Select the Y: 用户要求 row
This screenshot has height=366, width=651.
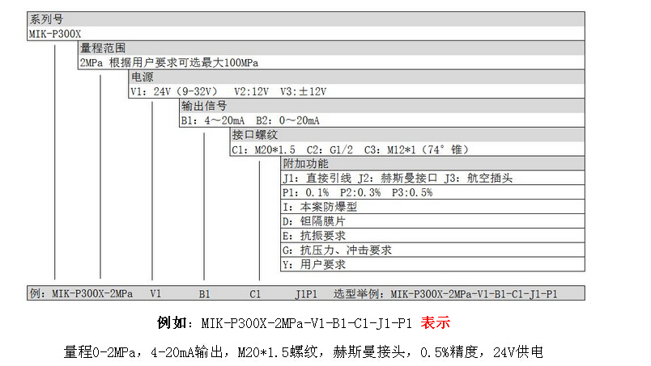313,265
